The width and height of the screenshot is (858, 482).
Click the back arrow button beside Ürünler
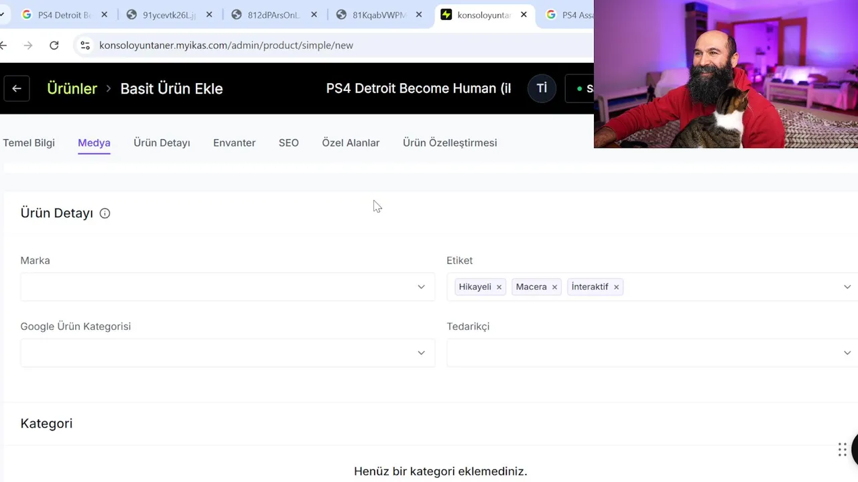[17, 88]
